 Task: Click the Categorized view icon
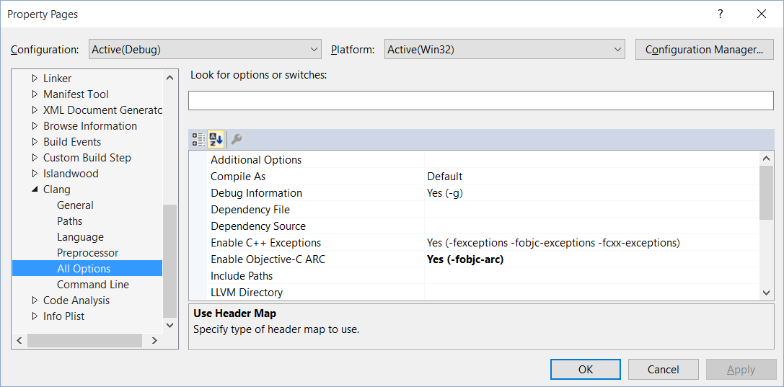click(x=198, y=139)
